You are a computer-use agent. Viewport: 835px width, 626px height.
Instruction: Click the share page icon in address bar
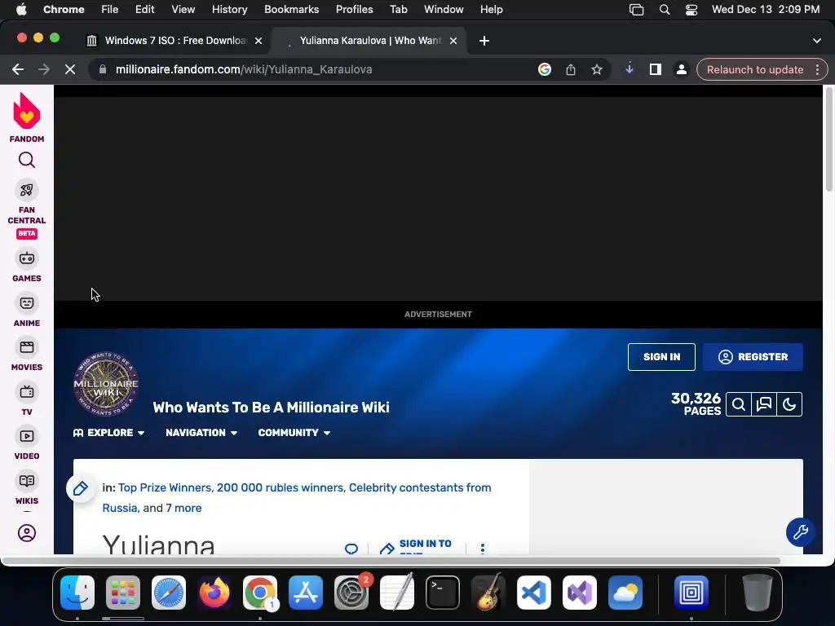click(x=570, y=70)
